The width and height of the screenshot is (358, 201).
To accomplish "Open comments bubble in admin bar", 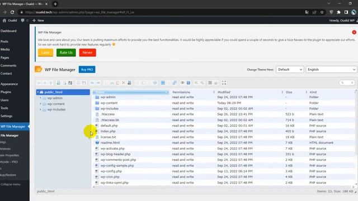I will pos(22,20).
